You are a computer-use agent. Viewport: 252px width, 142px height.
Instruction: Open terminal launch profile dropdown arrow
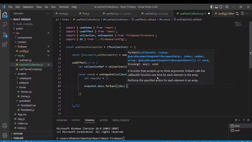click(x=239, y=120)
